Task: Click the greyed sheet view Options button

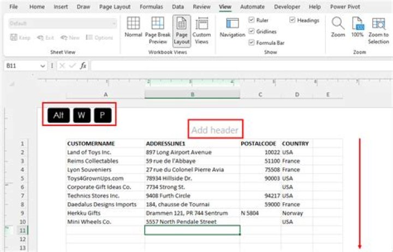Action: tap(99, 38)
